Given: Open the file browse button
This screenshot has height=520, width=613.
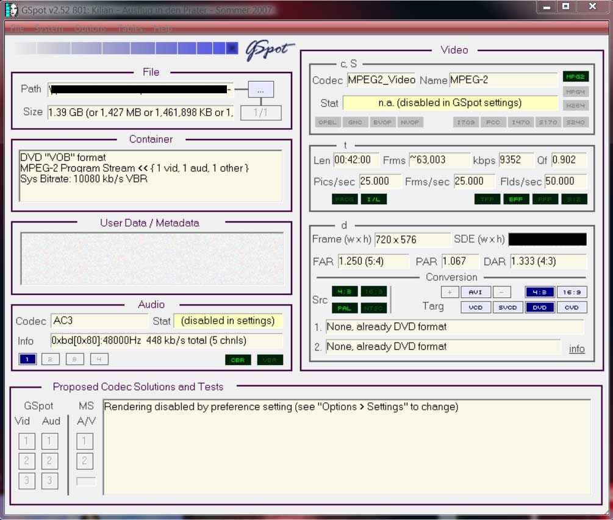Looking at the screenshot, I should point(260,89).
